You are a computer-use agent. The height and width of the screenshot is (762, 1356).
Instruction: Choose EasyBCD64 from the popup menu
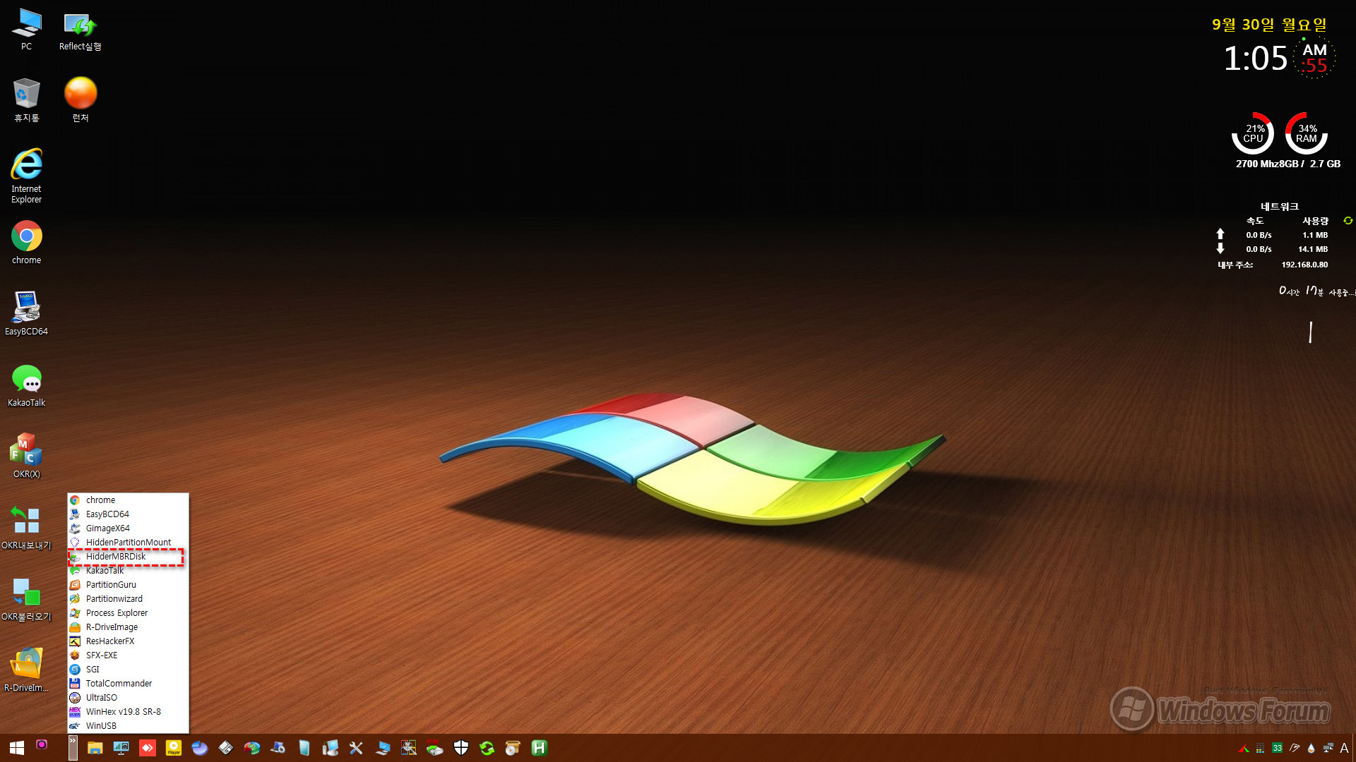[x=128, y=514]
